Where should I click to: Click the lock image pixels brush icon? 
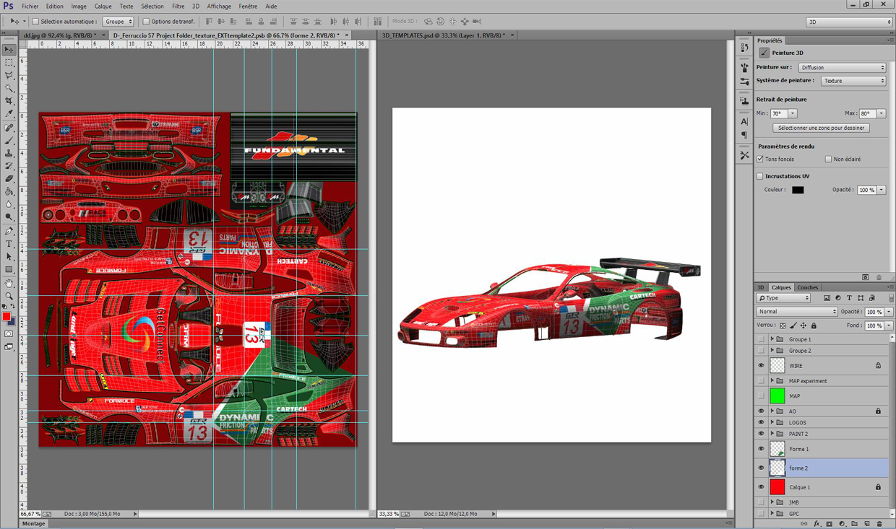793,325
